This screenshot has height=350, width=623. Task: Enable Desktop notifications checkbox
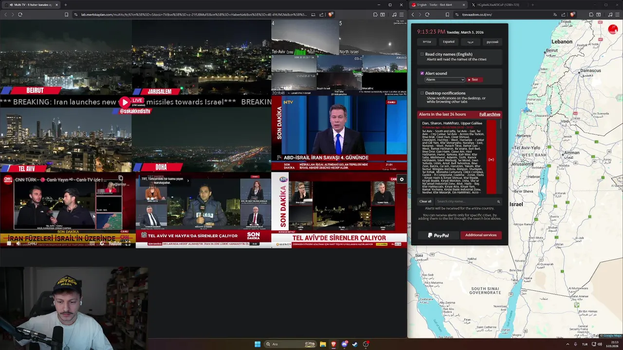[422, 93]
